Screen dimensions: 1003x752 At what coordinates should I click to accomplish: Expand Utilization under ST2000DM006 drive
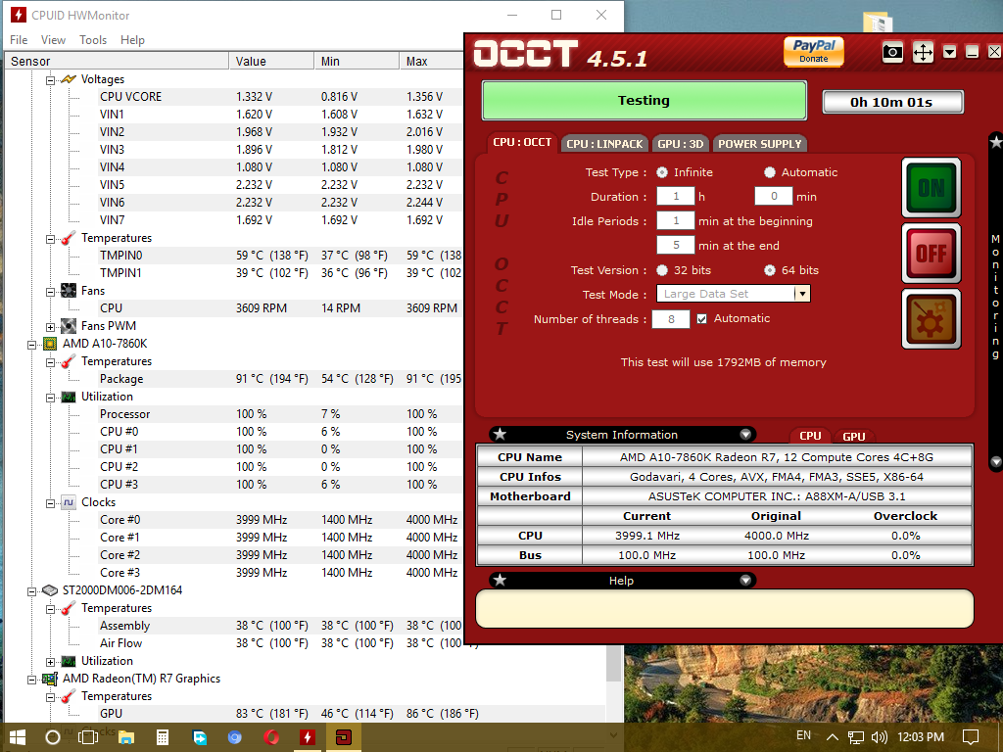tap(50, 661)
